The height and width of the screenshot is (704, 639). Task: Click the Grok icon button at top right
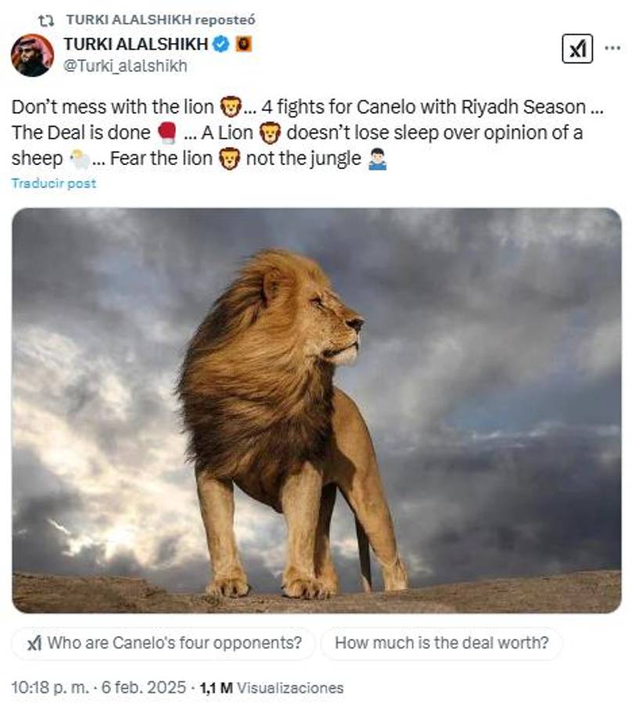coord(577,48)
